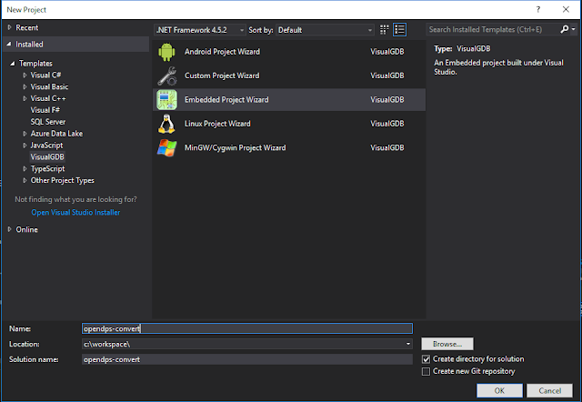The image size is (582, 402).
Task: Click VisualGDB label in Android row
Action: 387,52
